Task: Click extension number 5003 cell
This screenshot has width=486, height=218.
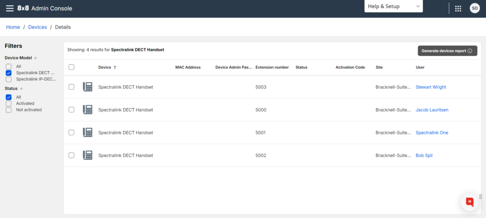Action: tap(261, 87)
